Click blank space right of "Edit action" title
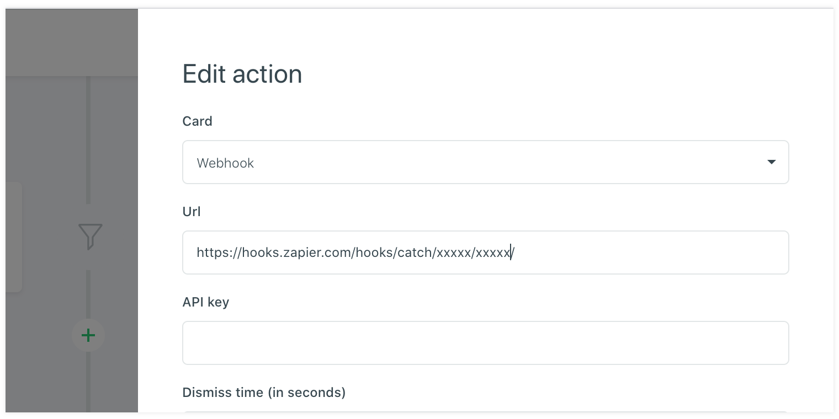Screen dimensions: 839x419 click(552, 74)
